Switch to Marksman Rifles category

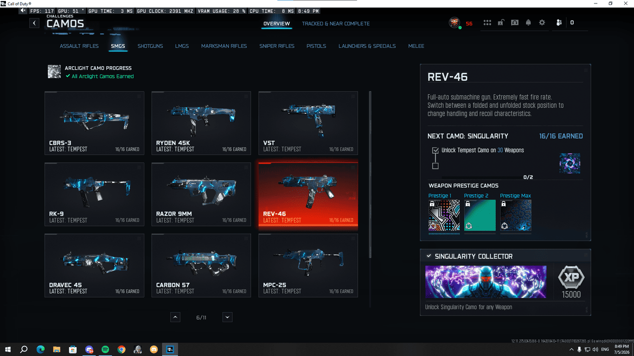point(224,46)
